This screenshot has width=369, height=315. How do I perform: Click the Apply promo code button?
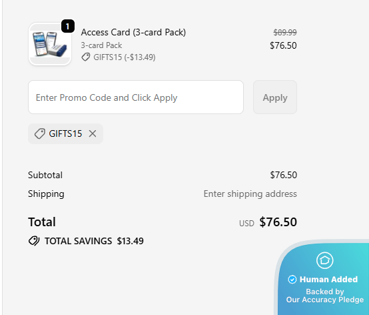[275, 97]
